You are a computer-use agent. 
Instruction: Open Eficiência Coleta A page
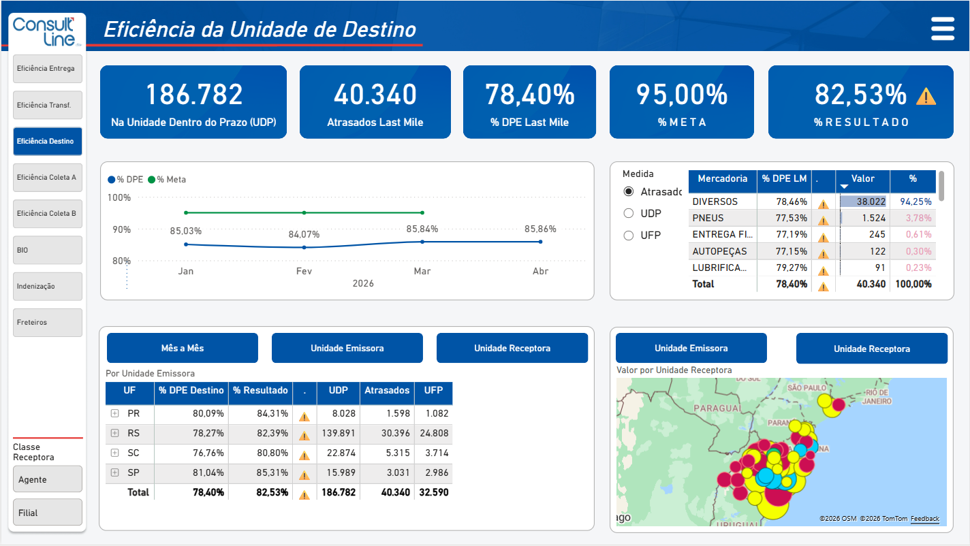[x=48, y=178]
